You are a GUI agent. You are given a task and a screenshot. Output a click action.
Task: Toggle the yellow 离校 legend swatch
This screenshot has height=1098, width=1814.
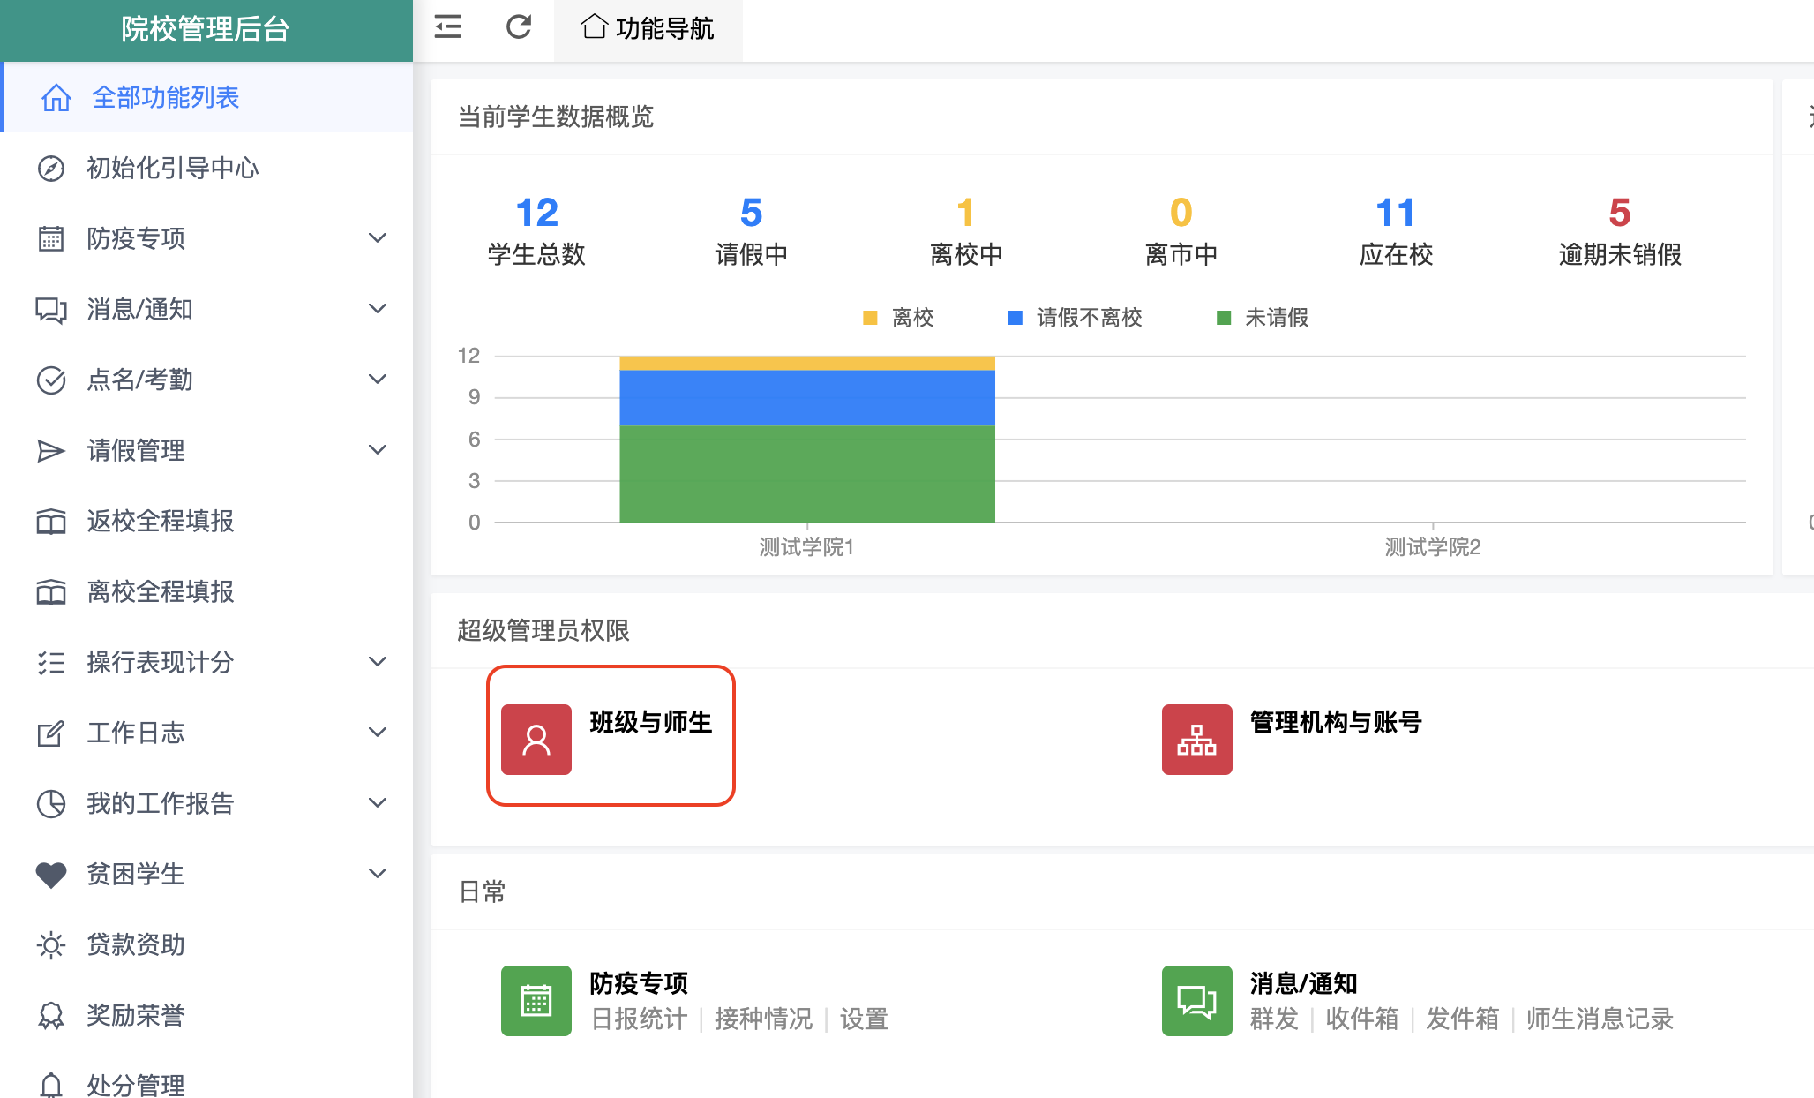[870, 318]
